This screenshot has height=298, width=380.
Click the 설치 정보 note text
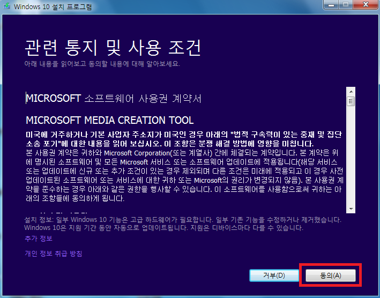[x=183, y=223]
